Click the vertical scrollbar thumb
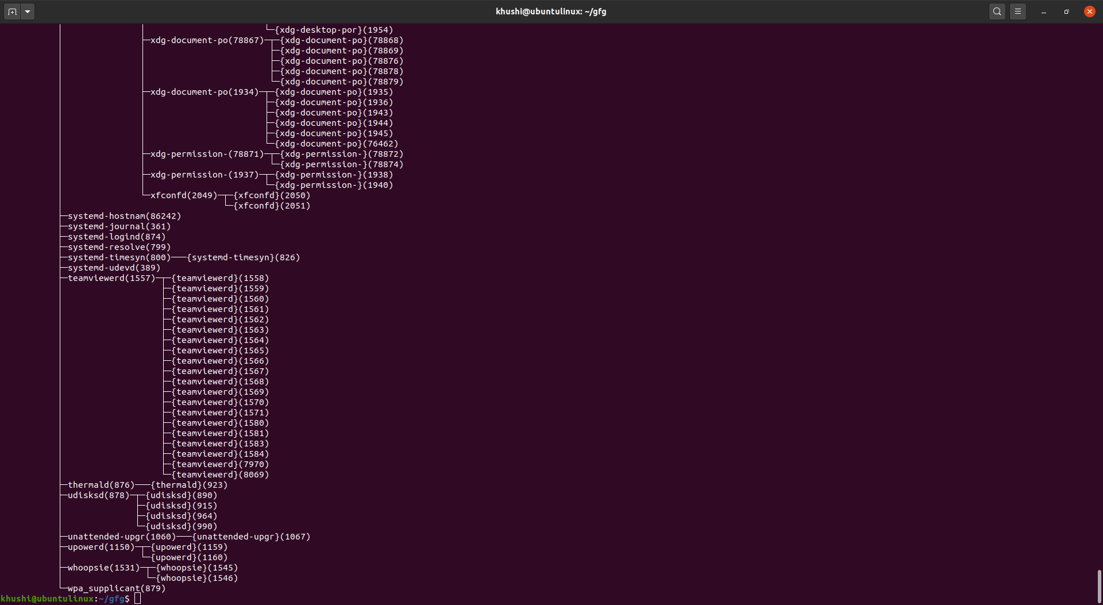 point(1099,586)
